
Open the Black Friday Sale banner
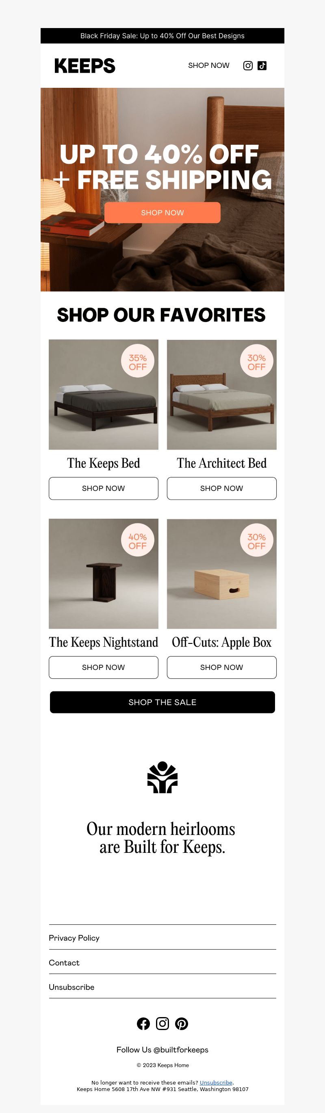(x=162, y=36)
